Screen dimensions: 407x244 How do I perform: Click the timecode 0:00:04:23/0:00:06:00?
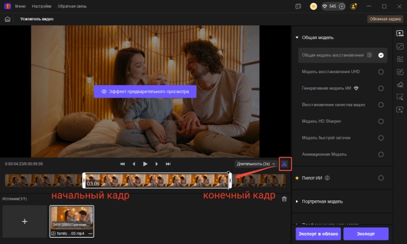[x=24, y=164]
